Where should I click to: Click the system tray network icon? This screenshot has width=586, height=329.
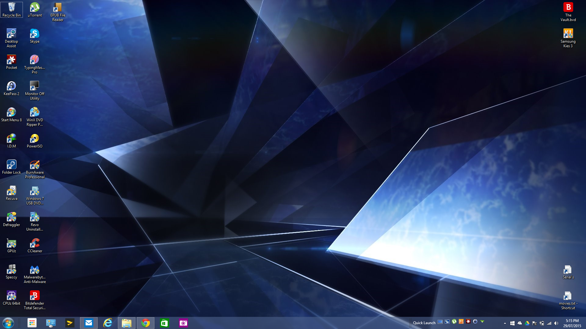click(548, 323)
